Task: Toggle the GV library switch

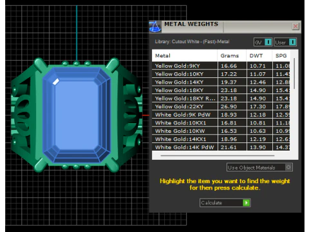Action: pyautogui.click(x=268, y=42)
